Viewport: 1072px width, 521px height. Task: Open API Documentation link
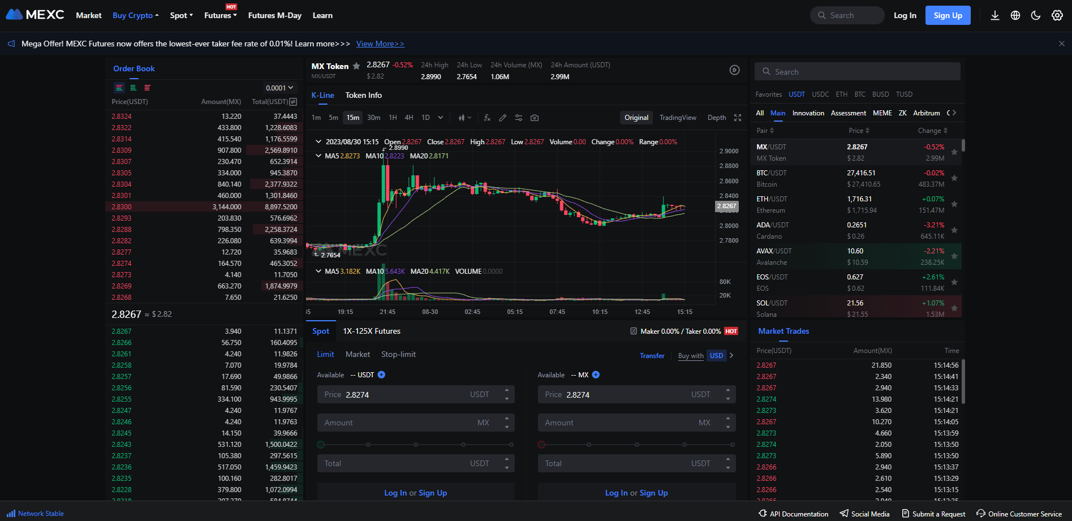[x=793, y=514]
